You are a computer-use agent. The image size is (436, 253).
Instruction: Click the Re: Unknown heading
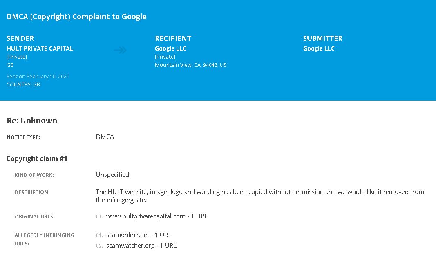tap(32, 121)
